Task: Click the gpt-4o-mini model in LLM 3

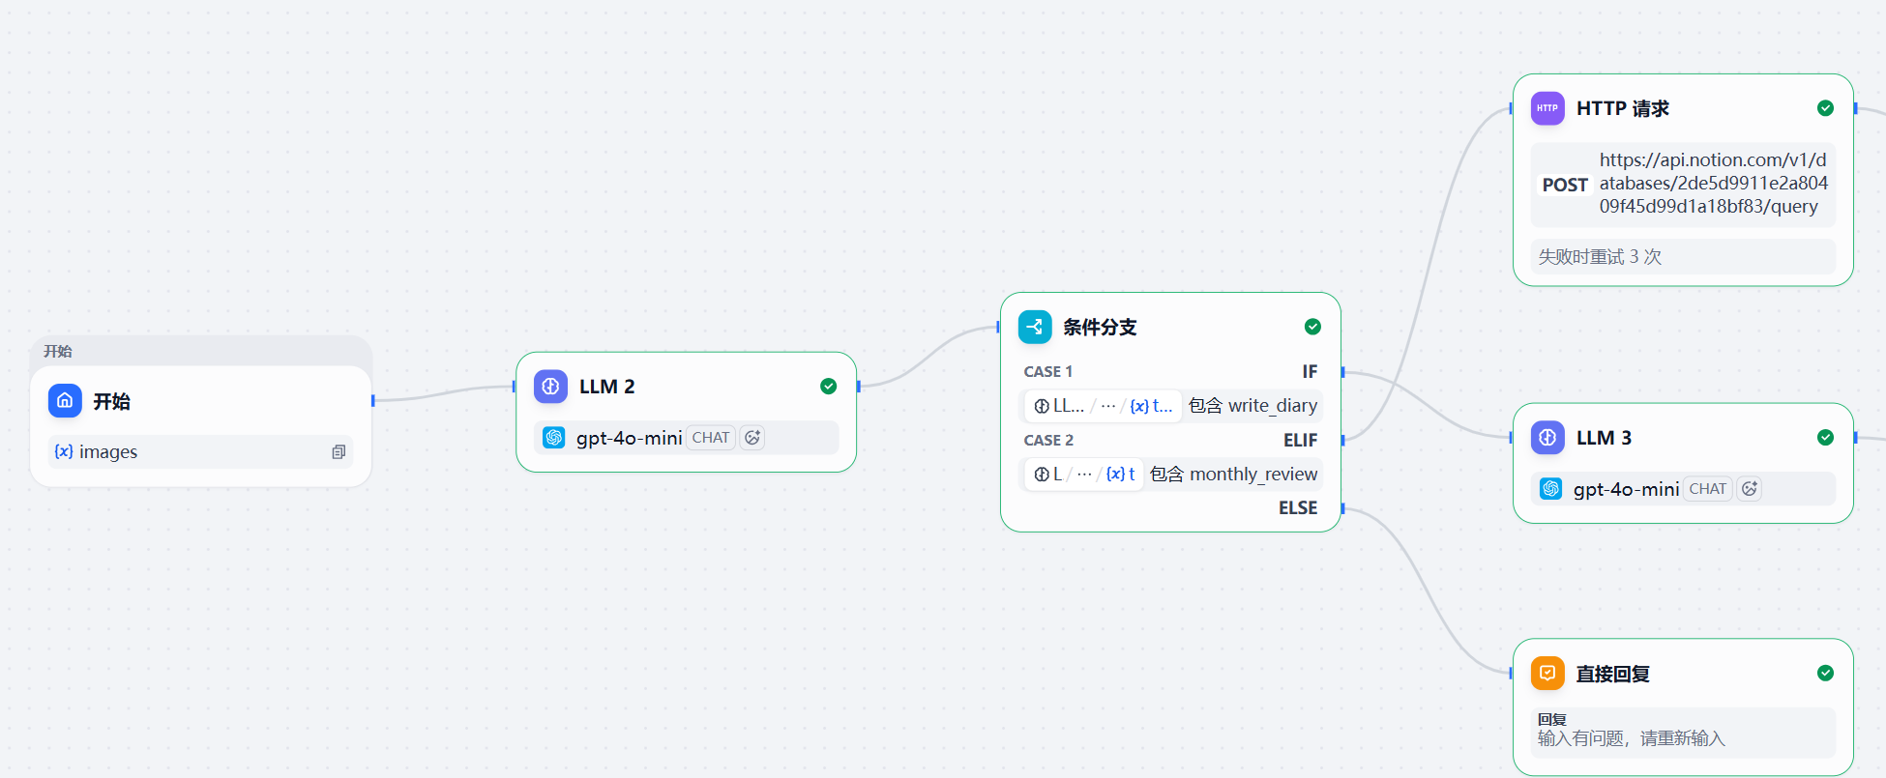Action: (x=1626, y=489)
